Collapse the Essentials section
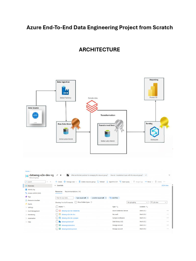 pos(55,186)
